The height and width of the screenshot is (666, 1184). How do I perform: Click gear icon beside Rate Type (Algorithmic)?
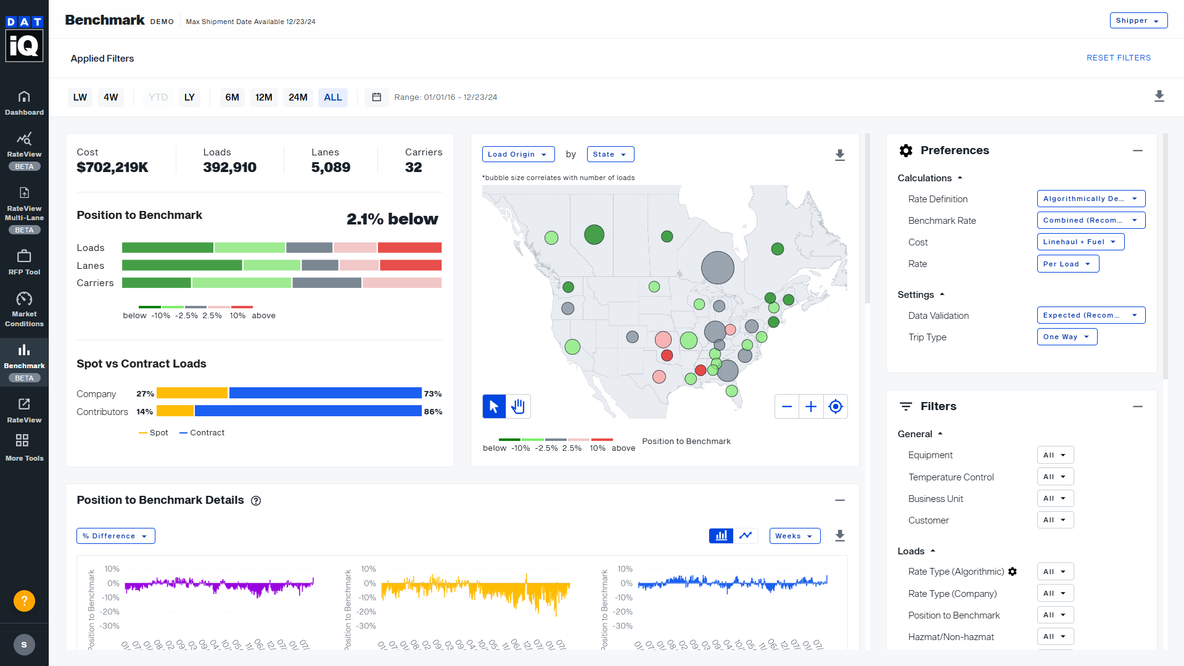tap(1012, 572)
